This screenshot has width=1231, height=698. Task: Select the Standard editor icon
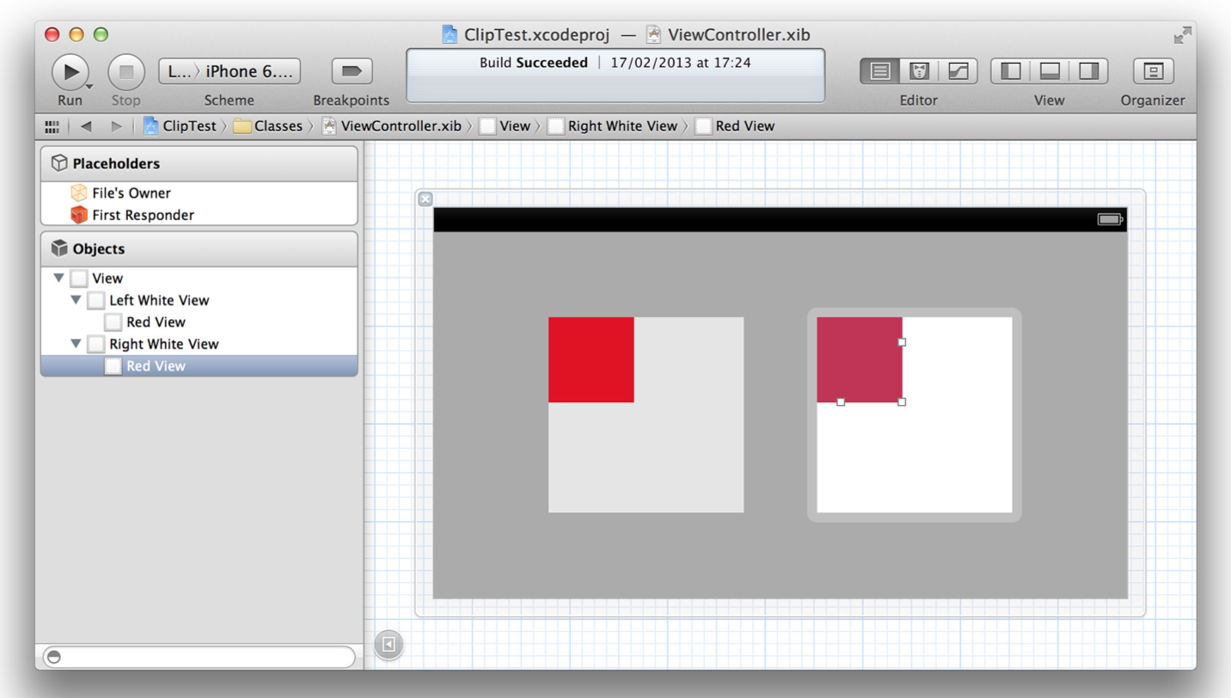pyautogui.click(x=879, y=71)
